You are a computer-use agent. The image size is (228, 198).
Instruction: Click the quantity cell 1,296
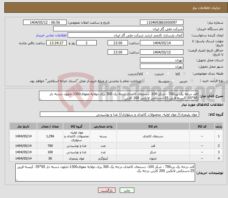(x=50, y=136)
